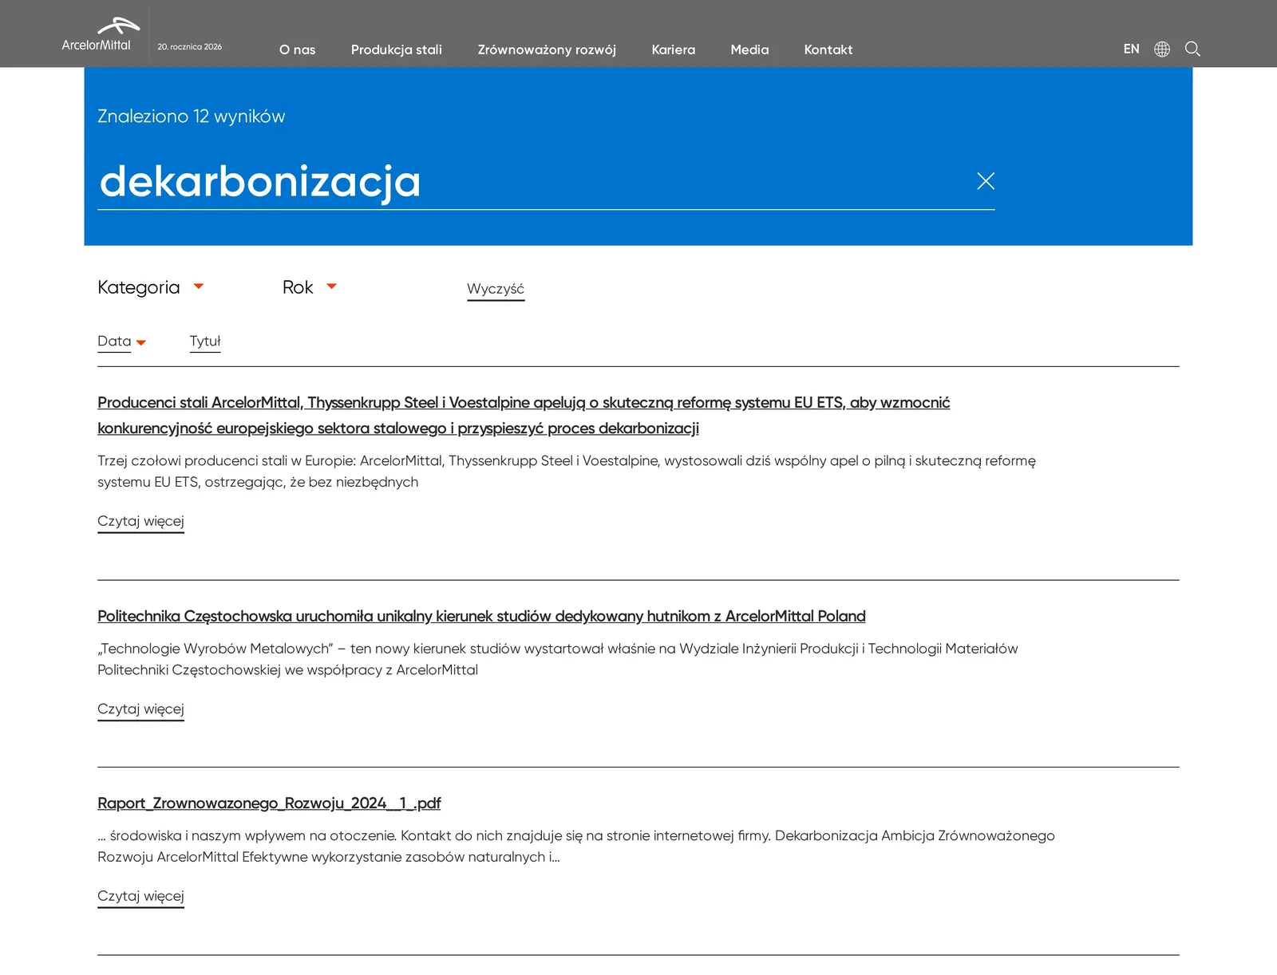Click the Znaleziono 12 wyników text
This screenshot has width=1277, height=975.
pyautogui.click(x=191, y=116)
